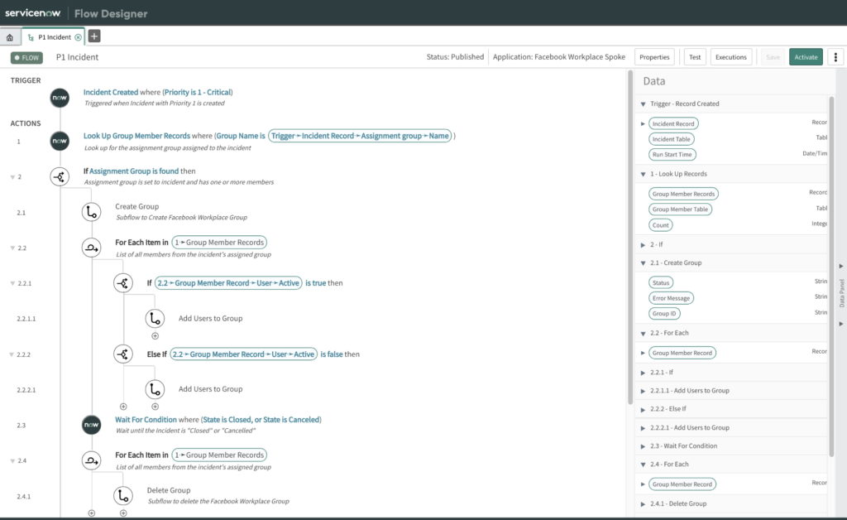The image size is (847, 520).
Task: Open flow Properties
Action: click(x=654, y=56)
